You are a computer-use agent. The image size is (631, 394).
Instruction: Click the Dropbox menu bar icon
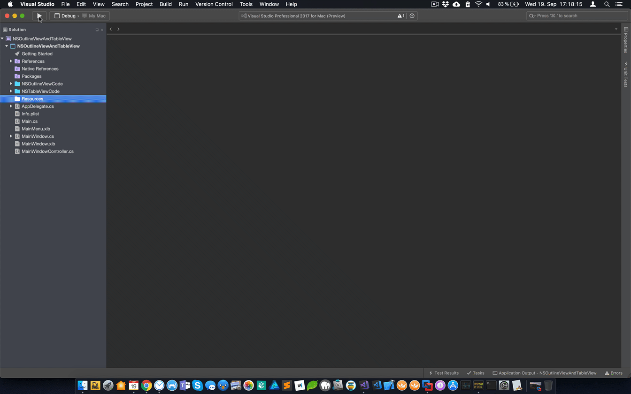[x=446, y=4]
